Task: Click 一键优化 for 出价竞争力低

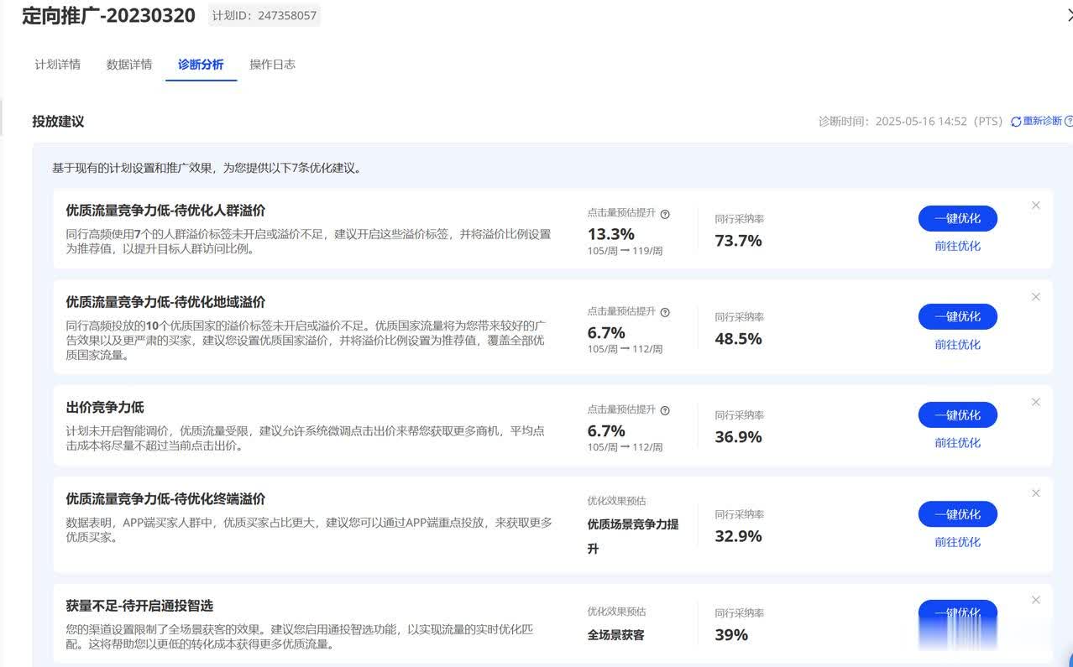Action: click(x=957, y=414)
